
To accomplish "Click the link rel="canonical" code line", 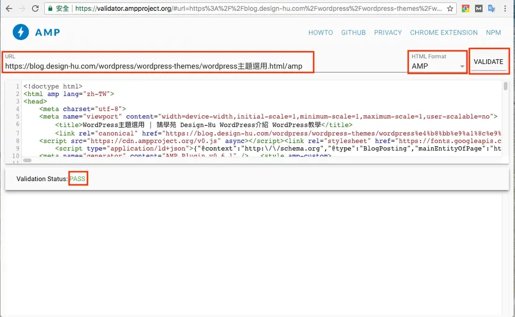I will [278, 134].
